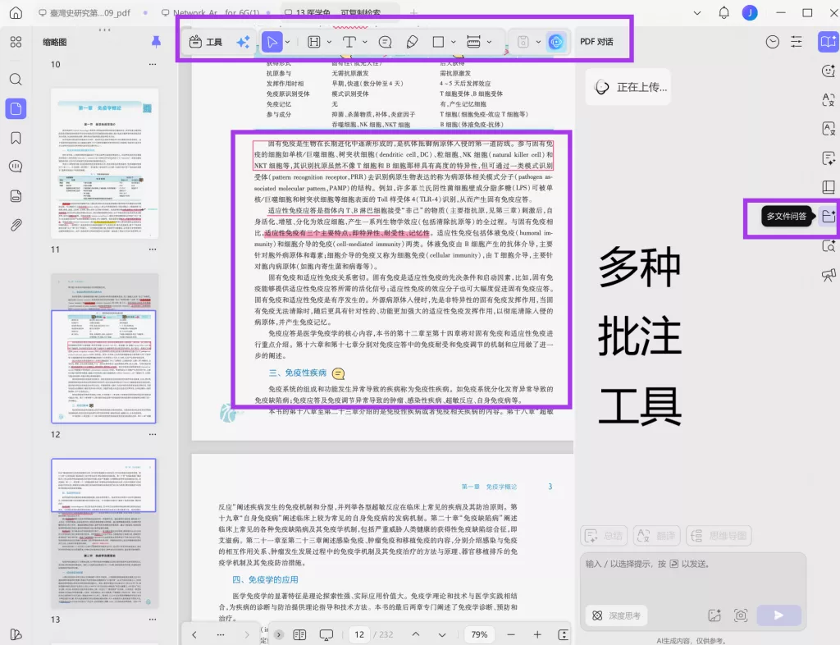Select the comment note bubble tool
This screenshot has width=840, height=645.
[385, 42]
